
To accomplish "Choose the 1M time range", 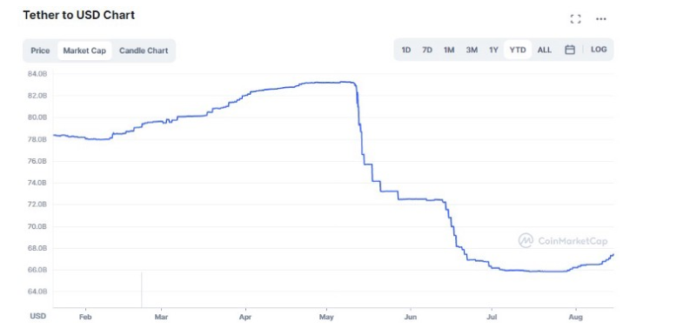I will 449,50.
